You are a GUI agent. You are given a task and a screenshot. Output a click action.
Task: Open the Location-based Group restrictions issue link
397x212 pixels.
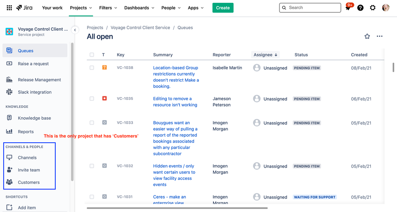(176, 77)
